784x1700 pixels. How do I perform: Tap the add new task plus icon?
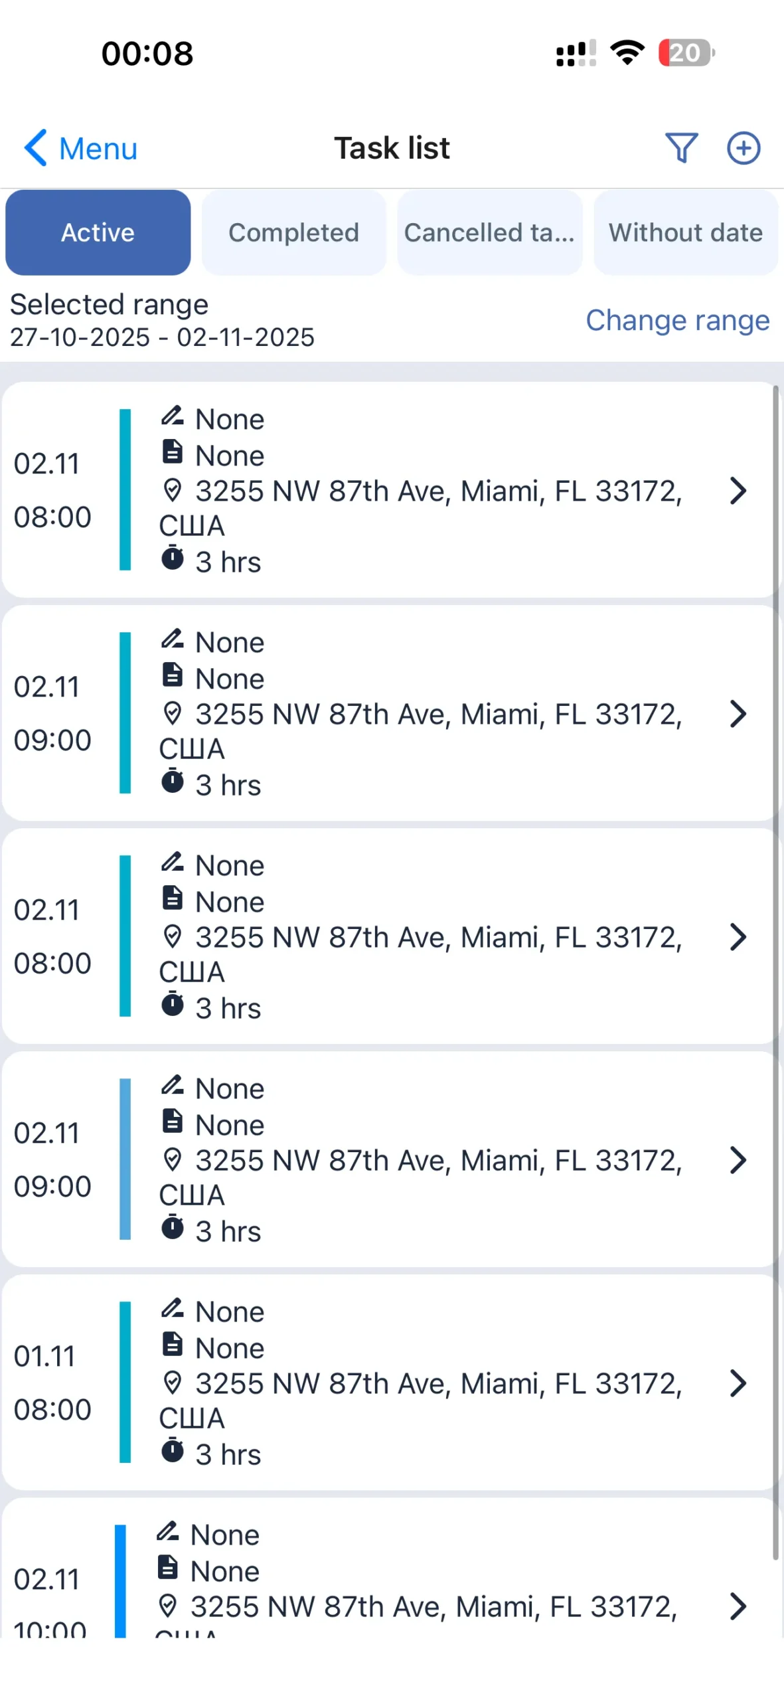[743, 147]
